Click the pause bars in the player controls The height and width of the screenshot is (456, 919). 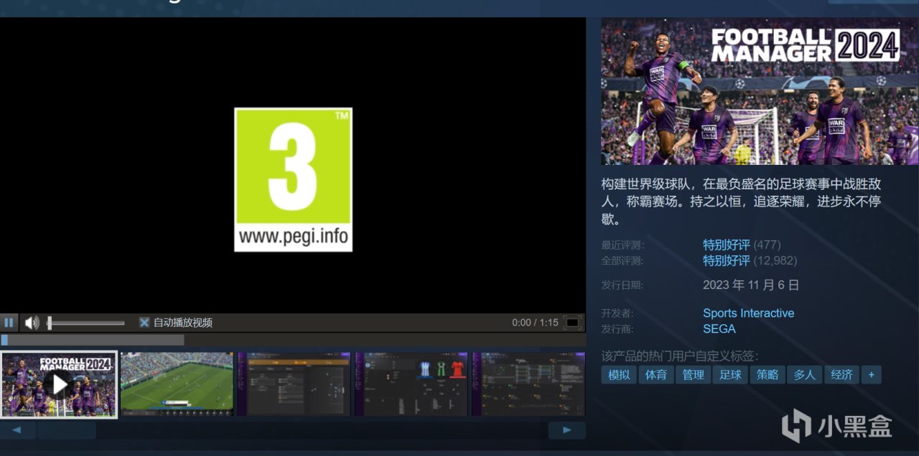tap(9, 322)
